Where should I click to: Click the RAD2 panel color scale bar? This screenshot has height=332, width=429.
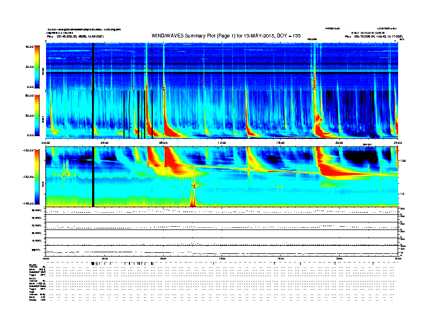(x=37, y=67)
